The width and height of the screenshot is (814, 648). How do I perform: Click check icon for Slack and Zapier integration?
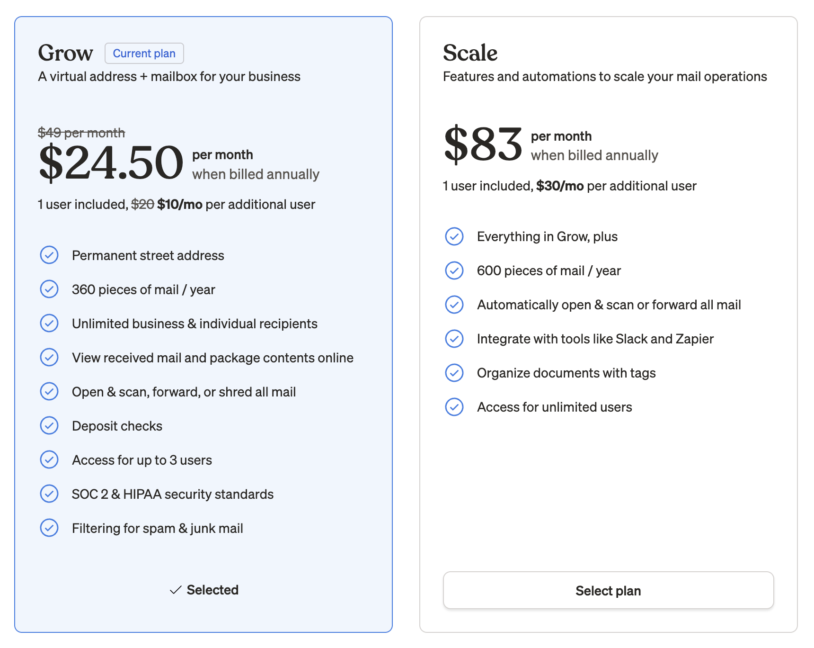pos(454,339)
